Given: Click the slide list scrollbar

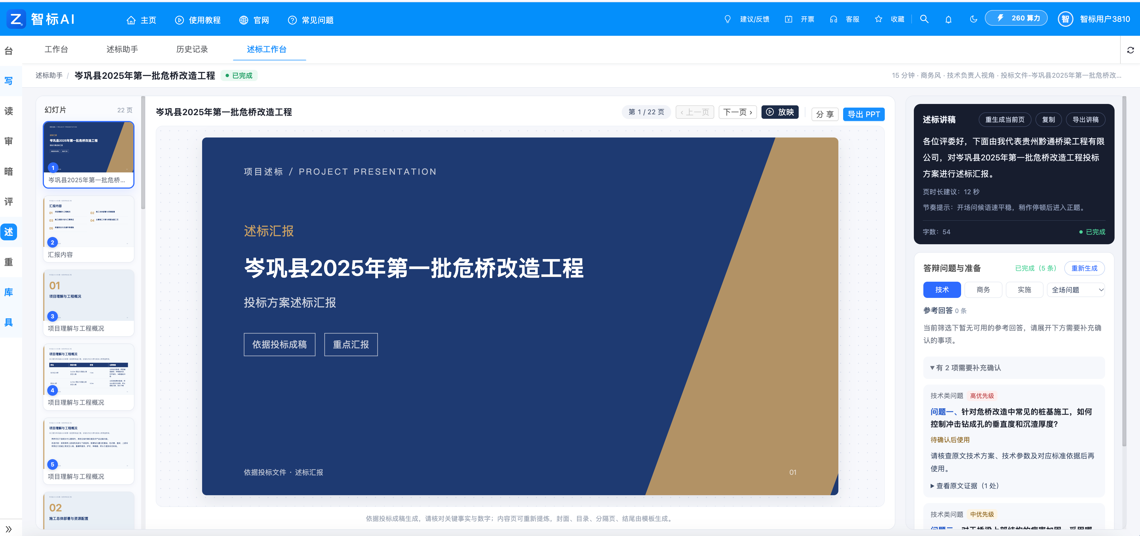Looking at the screenshot, I should click(143, 153).
